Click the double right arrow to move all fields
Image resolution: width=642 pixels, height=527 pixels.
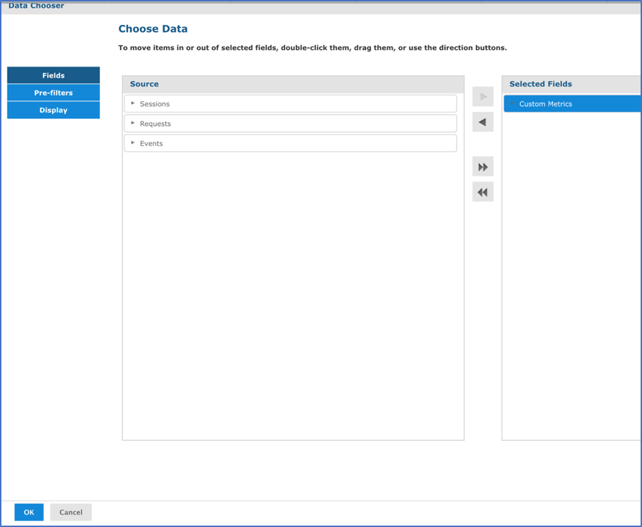coord(483,166)
